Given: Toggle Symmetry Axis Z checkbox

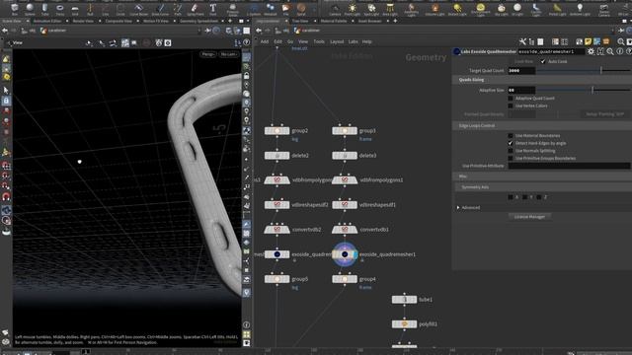Looking at the screenshot, I should point(539,197).
